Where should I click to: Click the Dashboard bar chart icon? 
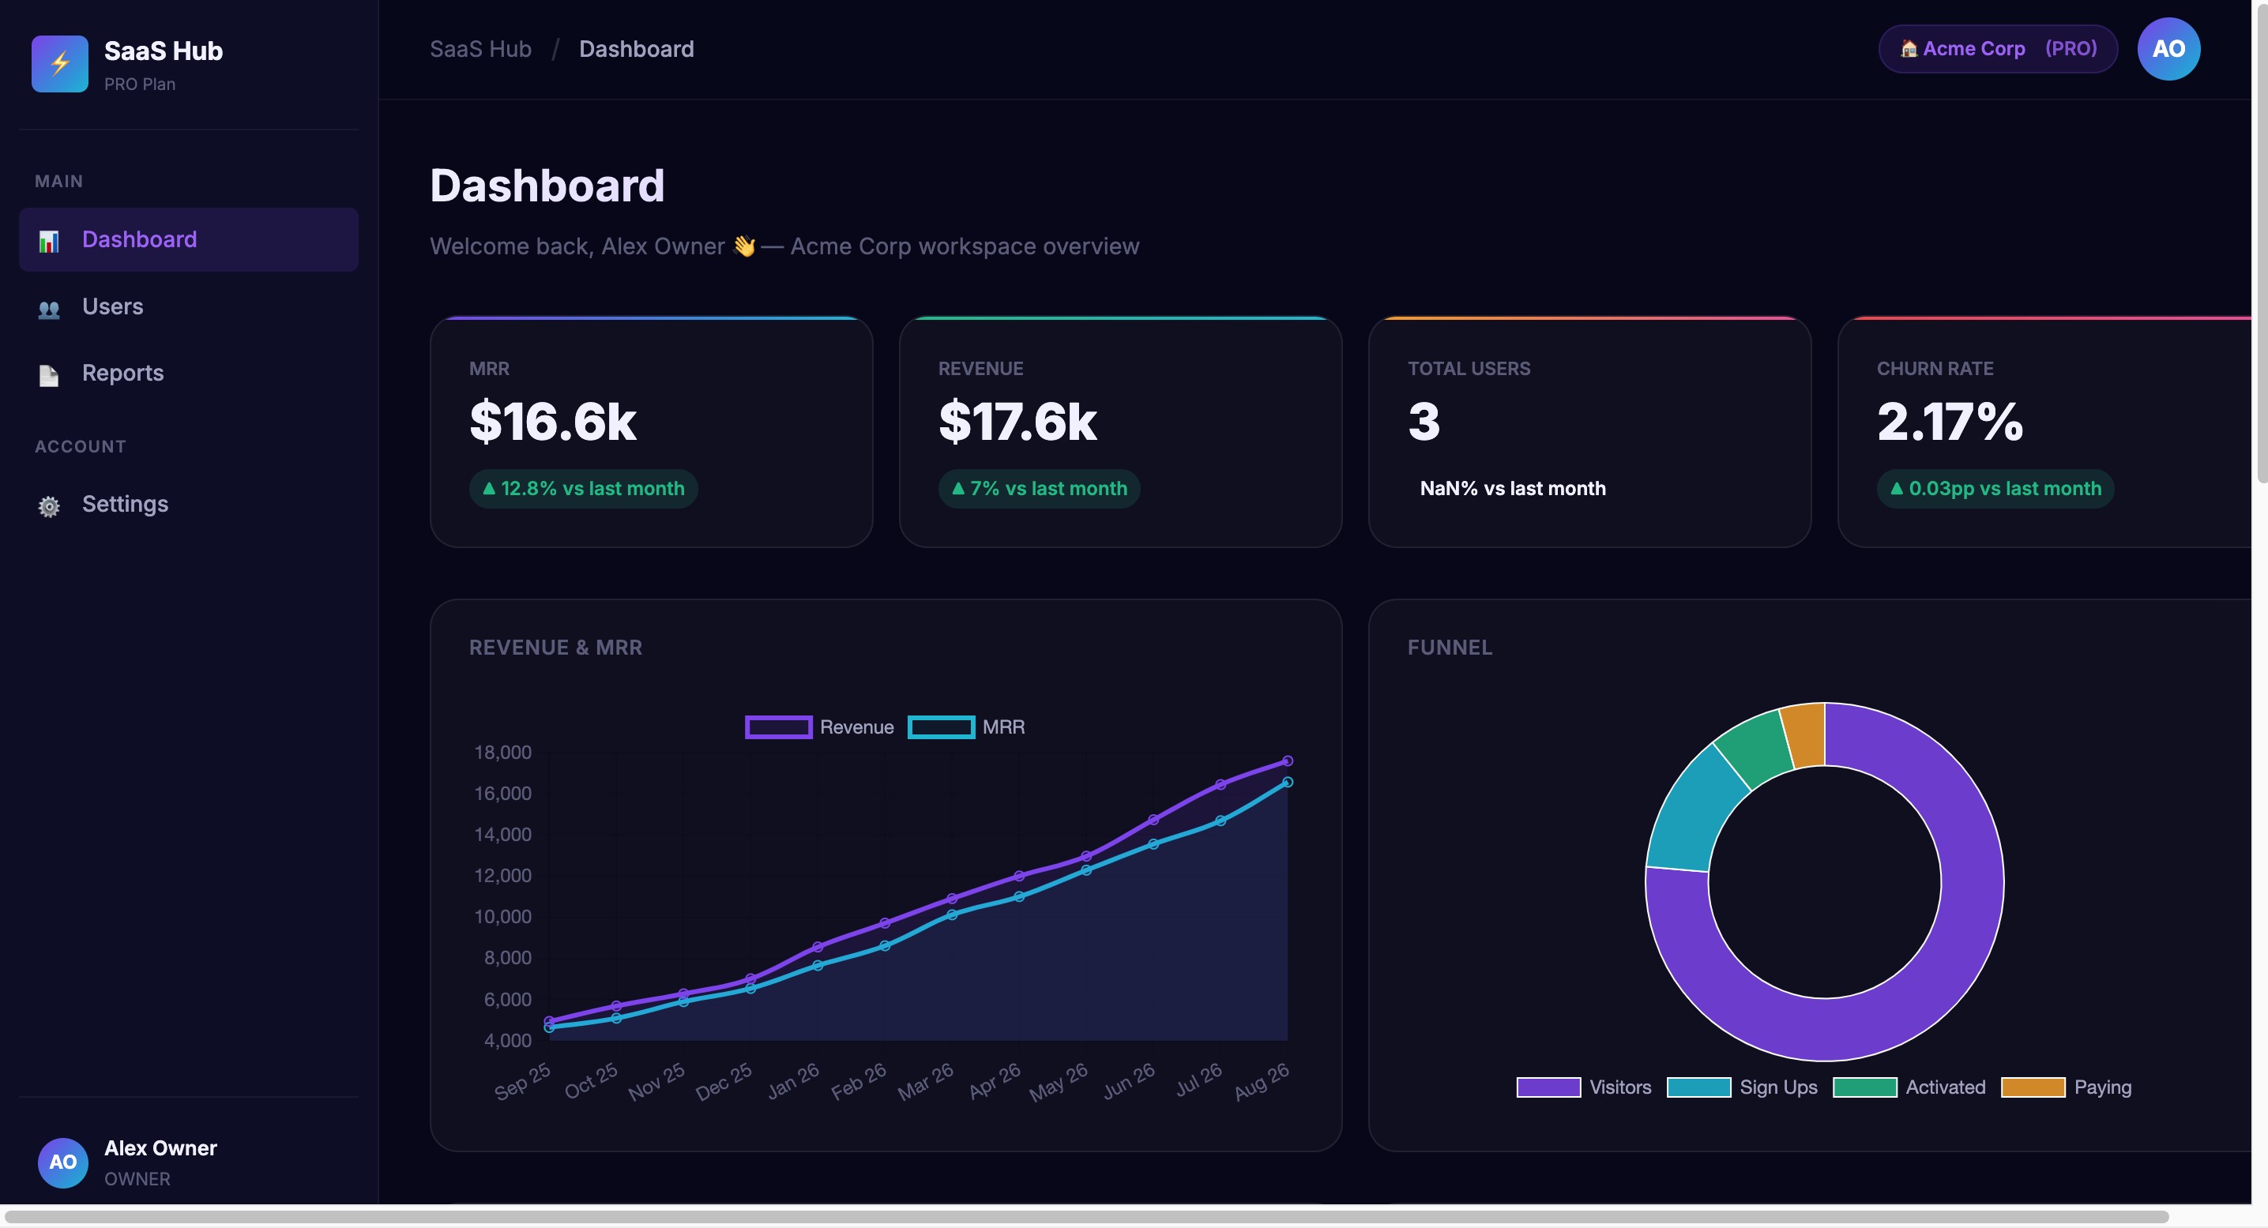[49, 240]
